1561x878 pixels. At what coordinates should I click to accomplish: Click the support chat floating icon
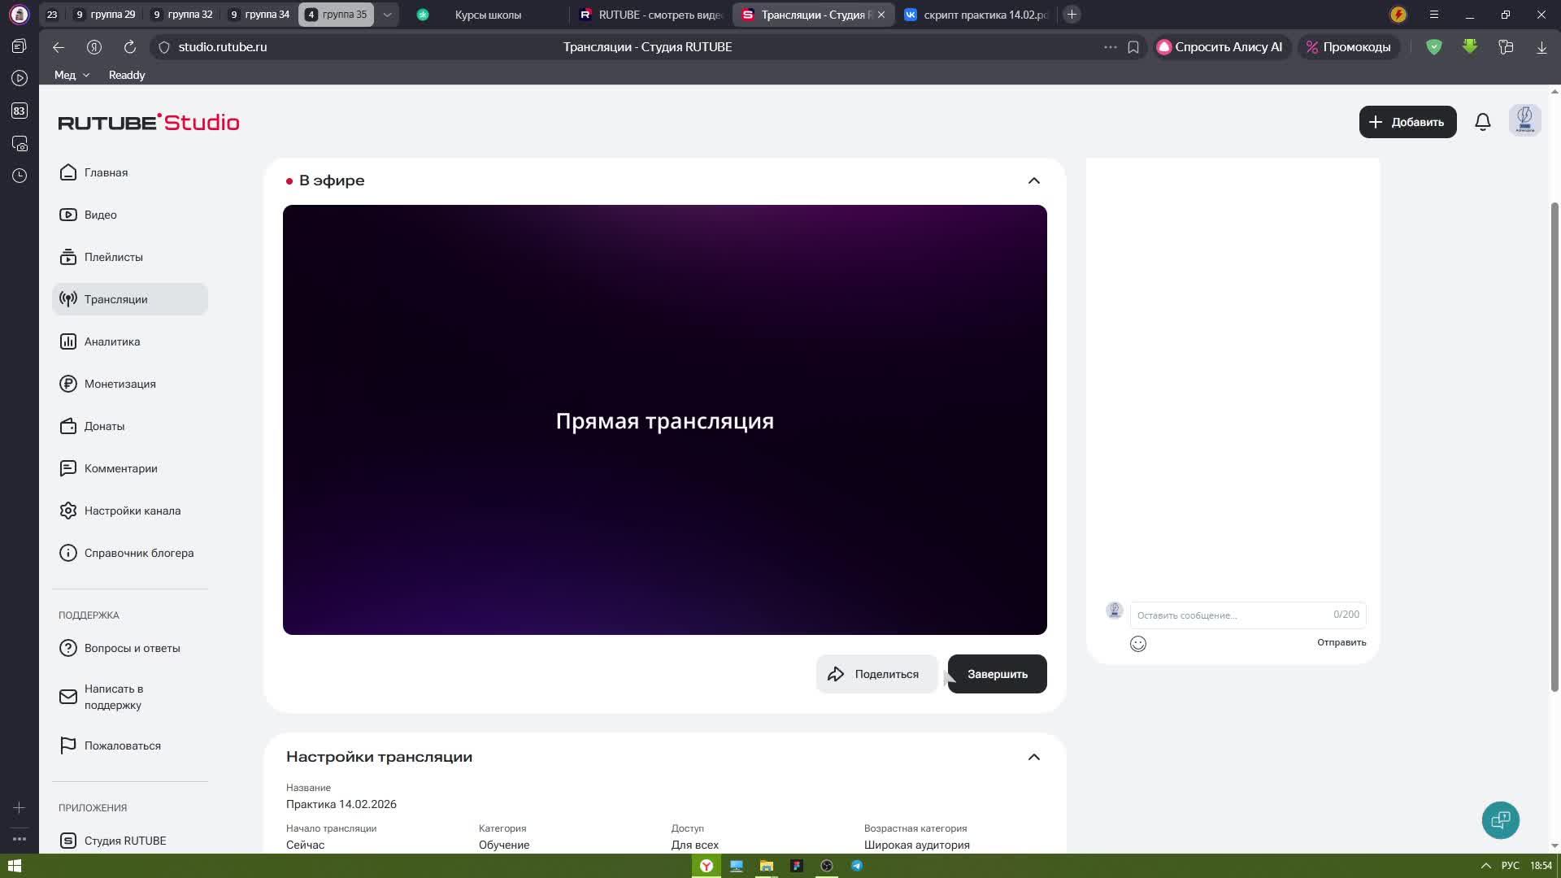coord(1500,819)
